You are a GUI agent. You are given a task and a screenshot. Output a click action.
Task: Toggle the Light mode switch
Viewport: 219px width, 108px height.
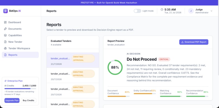tap(137, 11)
